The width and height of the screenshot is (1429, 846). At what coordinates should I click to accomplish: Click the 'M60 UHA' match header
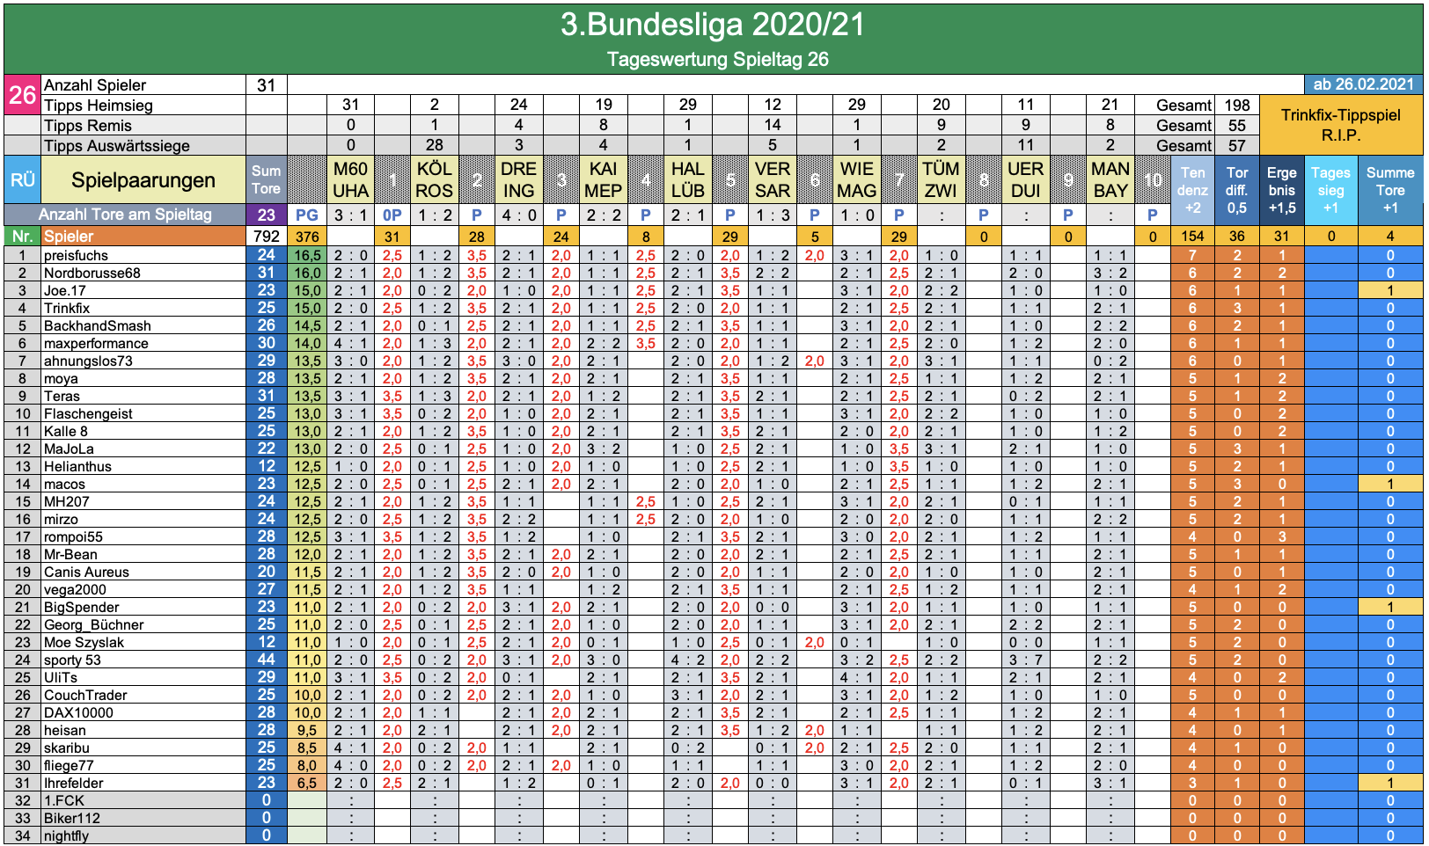point(350,180)
